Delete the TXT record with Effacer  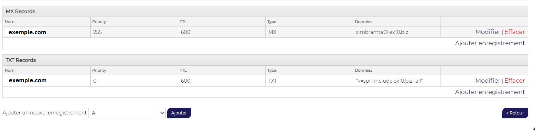pos(515,81)
